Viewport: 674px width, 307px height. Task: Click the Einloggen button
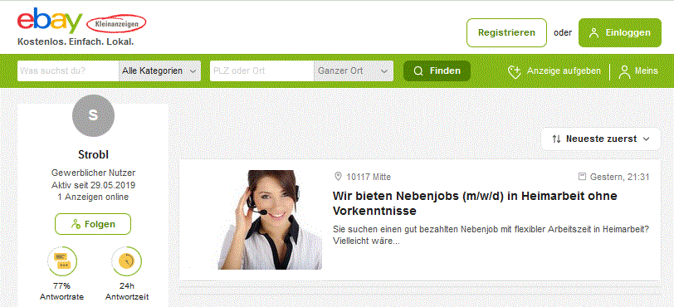620,32
